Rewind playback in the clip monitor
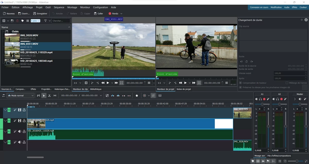This screenshot has height=164, width=309. (103, 83)
